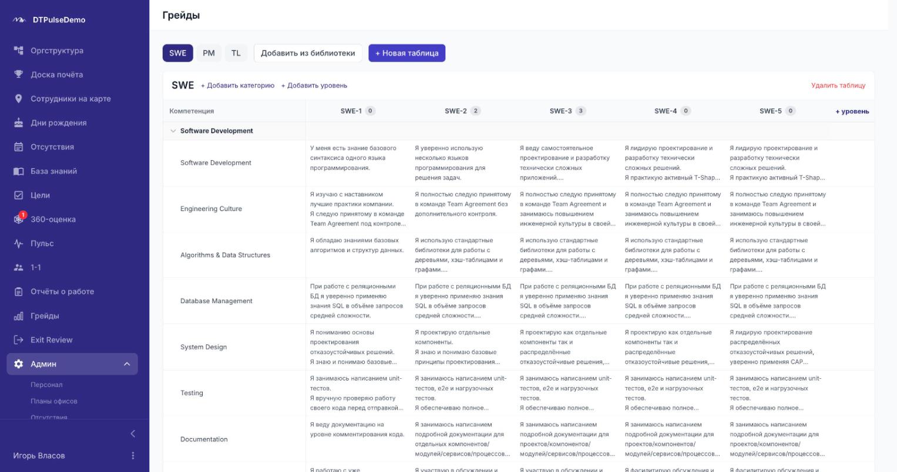Collapse the Software Development category group
The width and height of the screenshot is (897, 472).
tap(173, 131)
